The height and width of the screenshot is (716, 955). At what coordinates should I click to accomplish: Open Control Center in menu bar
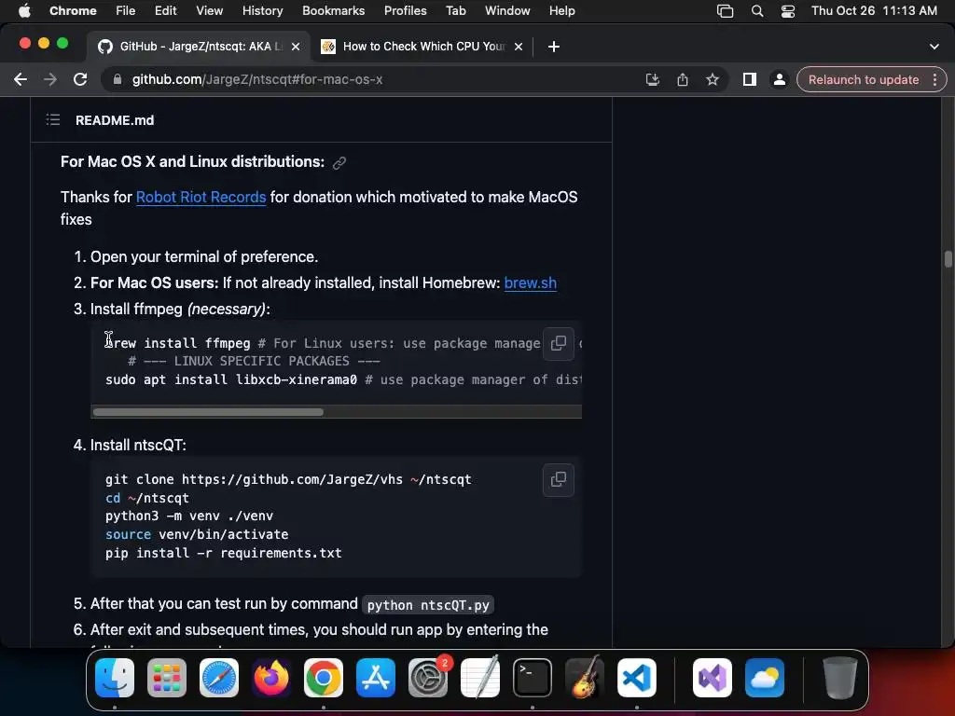pyautogui.click(x=787, y=11)
